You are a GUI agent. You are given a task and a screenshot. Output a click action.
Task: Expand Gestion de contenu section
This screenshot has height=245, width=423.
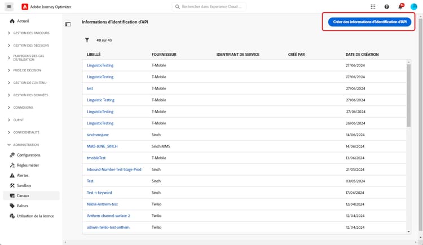(x=30, y=82)
